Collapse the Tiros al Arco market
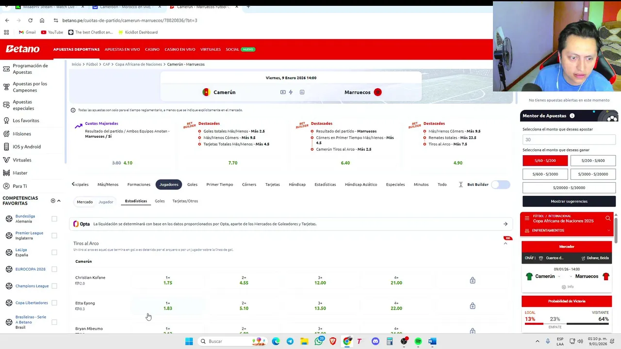Image resolution: width=621 pixels, height=349 pixels. pos(505,243)
